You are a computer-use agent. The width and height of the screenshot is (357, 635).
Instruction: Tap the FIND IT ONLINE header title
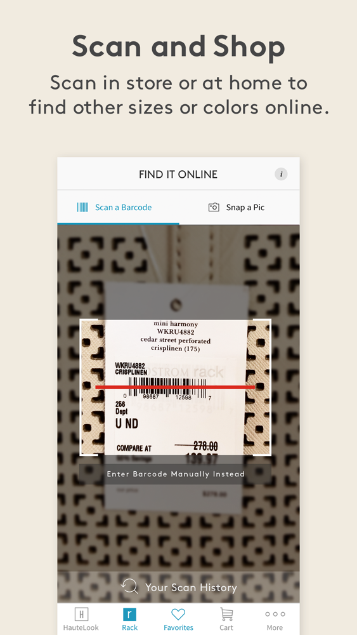pos(178,175)
